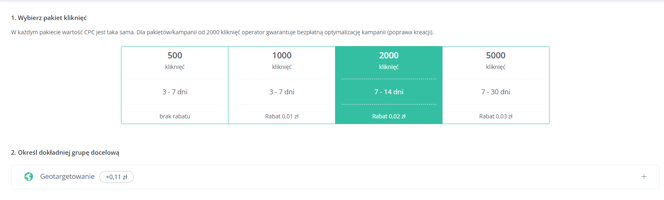Click the CPC description paragraph text
The height and width of the screenshot is (200, 664).
pos(222,32)
